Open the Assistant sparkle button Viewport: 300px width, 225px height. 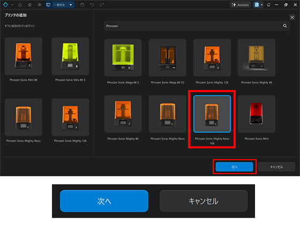[x=241, y=5]
